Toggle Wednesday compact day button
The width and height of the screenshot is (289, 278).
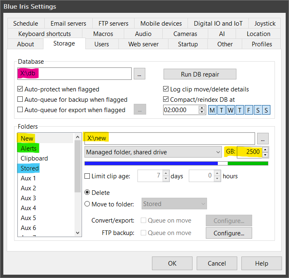(230, 110)
